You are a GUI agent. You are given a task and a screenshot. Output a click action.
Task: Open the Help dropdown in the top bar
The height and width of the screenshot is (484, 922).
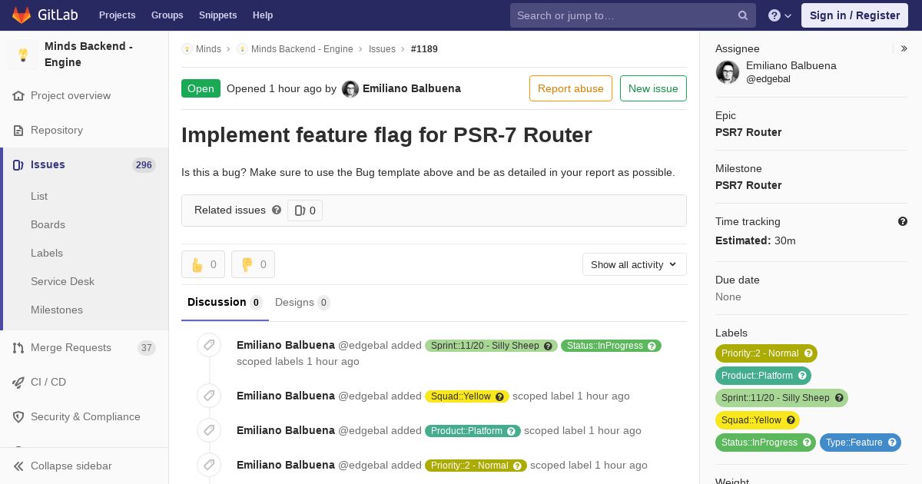(x=780, y=15)
